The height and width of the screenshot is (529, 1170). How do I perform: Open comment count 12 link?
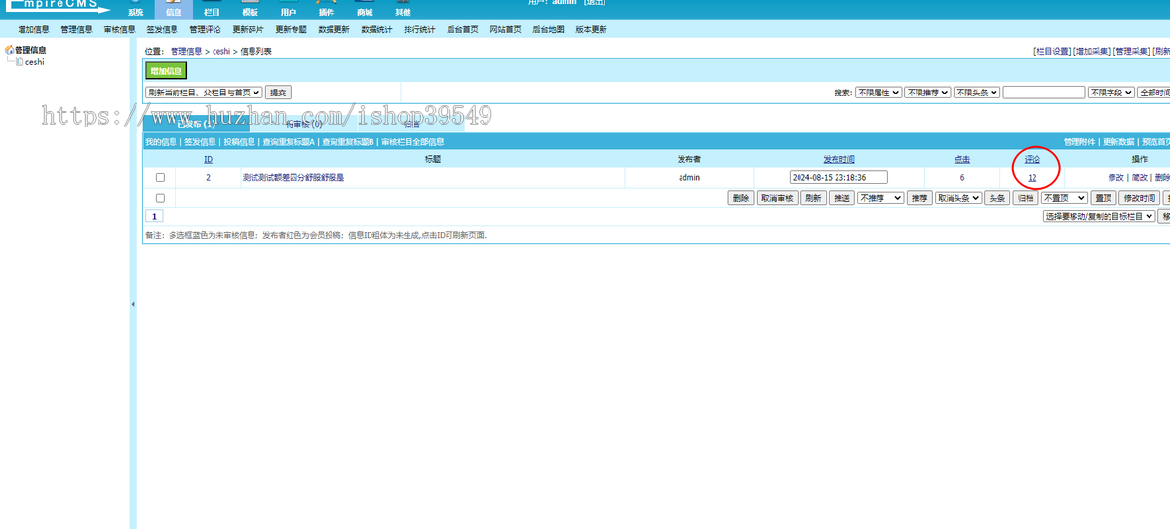coord(1032,178)
